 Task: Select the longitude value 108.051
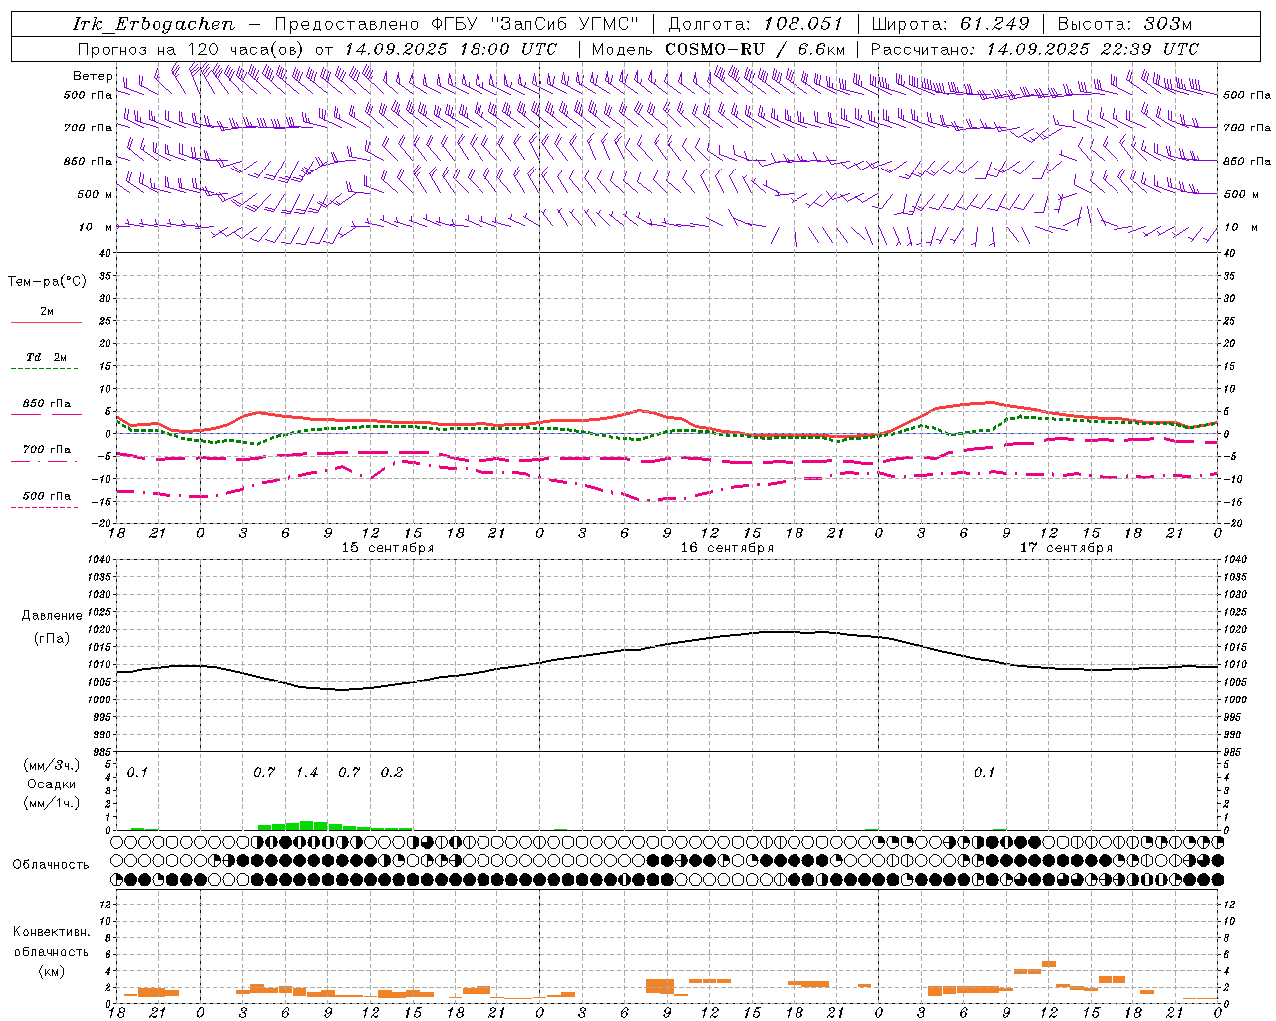coord(803,24)
